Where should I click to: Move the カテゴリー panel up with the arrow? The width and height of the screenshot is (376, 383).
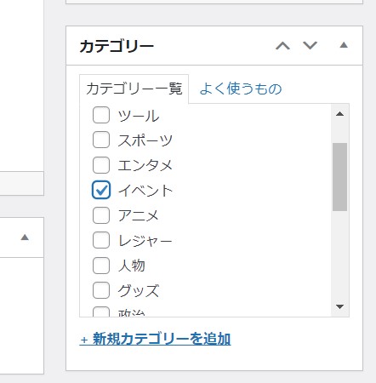282,45
